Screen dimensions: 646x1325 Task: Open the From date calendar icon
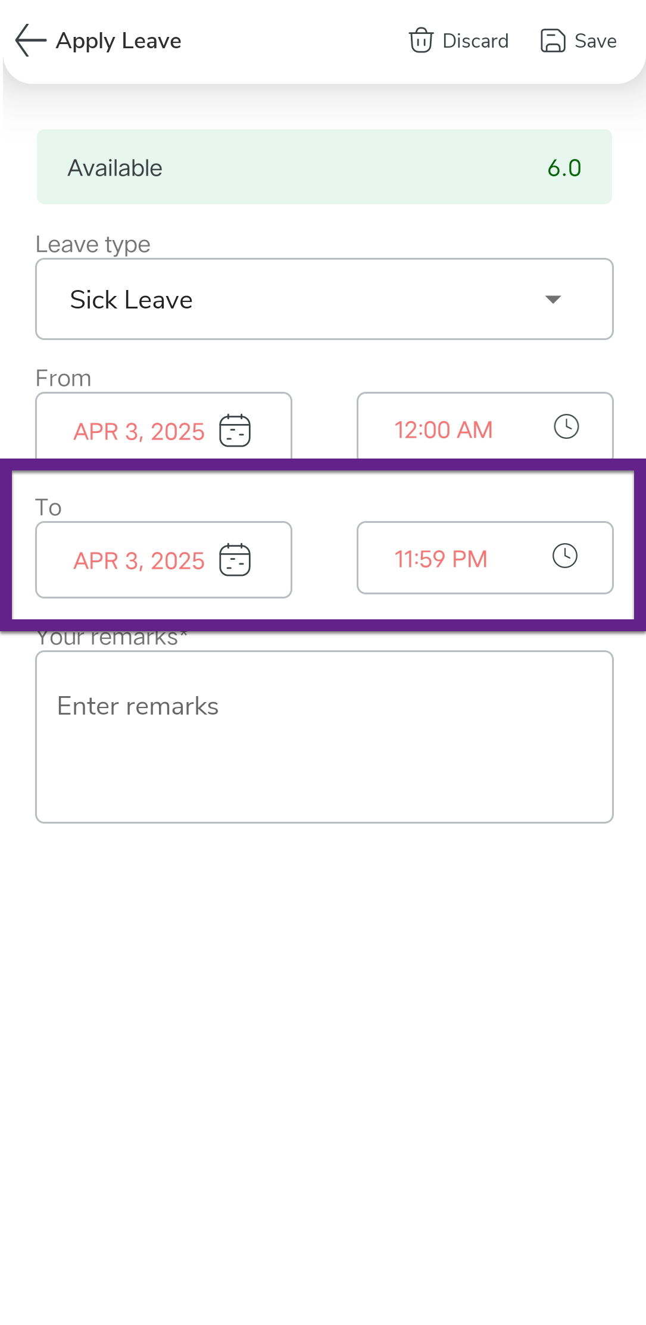click(x=235, y=431)
